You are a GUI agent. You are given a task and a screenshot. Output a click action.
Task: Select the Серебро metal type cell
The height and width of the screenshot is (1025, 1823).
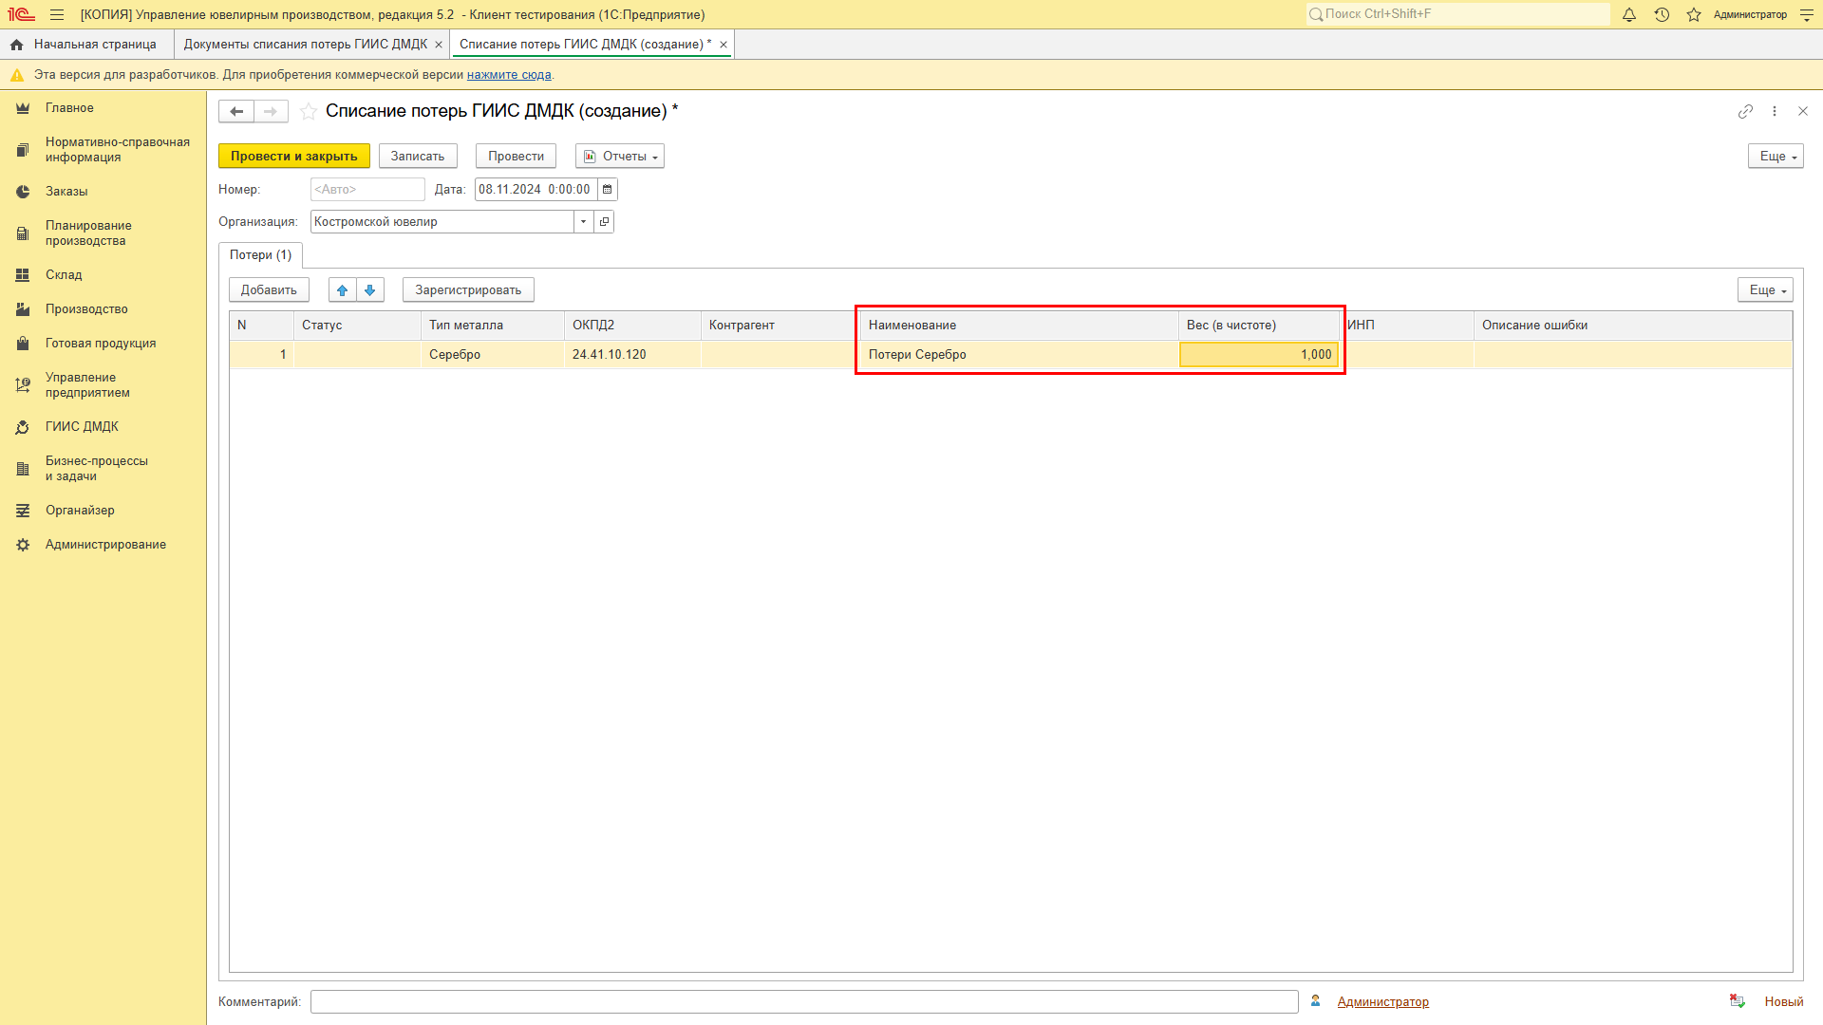(492, 355)
